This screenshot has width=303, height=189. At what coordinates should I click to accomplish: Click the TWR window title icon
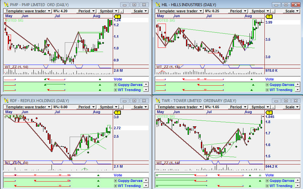tap(158, 100)
